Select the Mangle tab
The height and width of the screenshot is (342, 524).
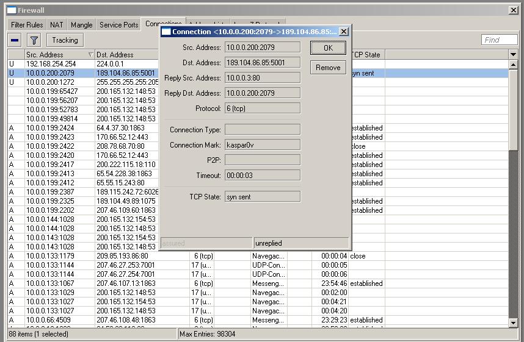[81, 25]
